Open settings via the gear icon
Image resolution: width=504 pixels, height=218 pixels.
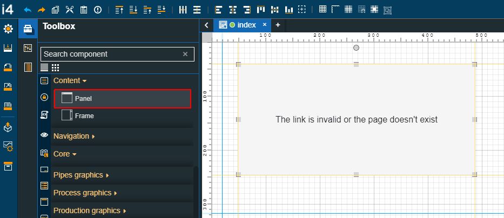coord(8,29)
